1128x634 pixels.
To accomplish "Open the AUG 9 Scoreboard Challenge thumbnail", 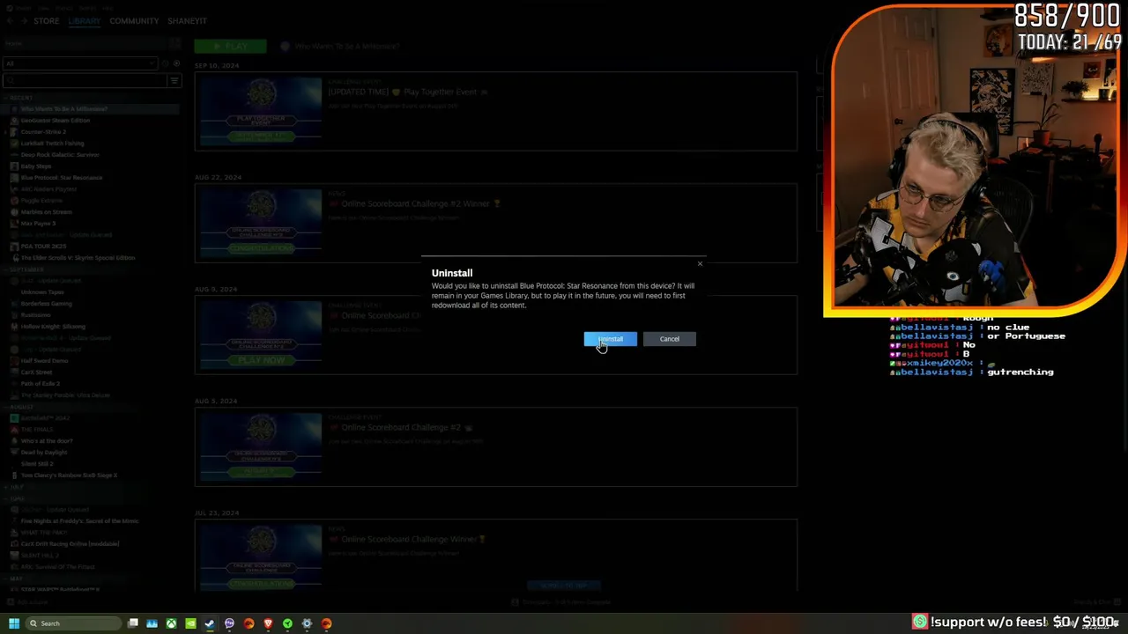I will 261,335.
